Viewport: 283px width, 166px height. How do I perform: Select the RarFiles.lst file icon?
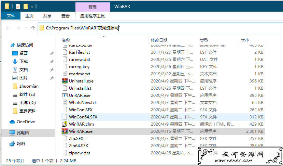coord(65,52)
